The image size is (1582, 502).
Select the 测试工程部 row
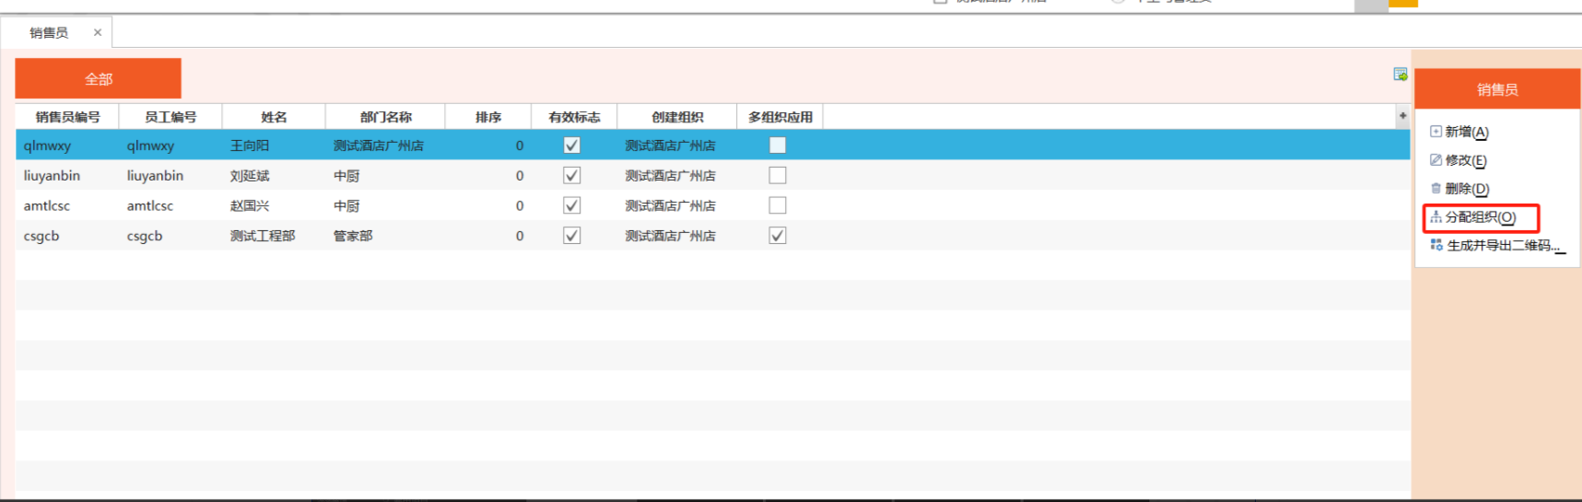pyautogui.click(x=263, y=236)
